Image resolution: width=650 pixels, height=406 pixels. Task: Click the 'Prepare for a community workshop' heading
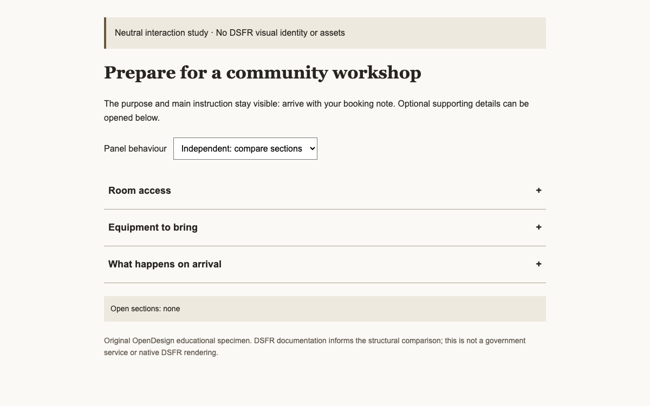coord(263,73)
